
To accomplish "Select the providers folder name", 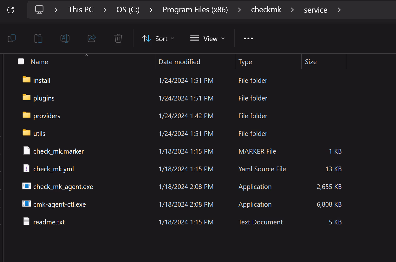I will [47, 116].
